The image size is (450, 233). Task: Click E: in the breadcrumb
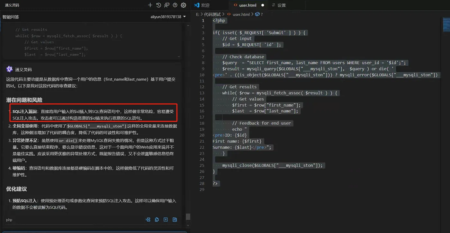tap(198, 14)
